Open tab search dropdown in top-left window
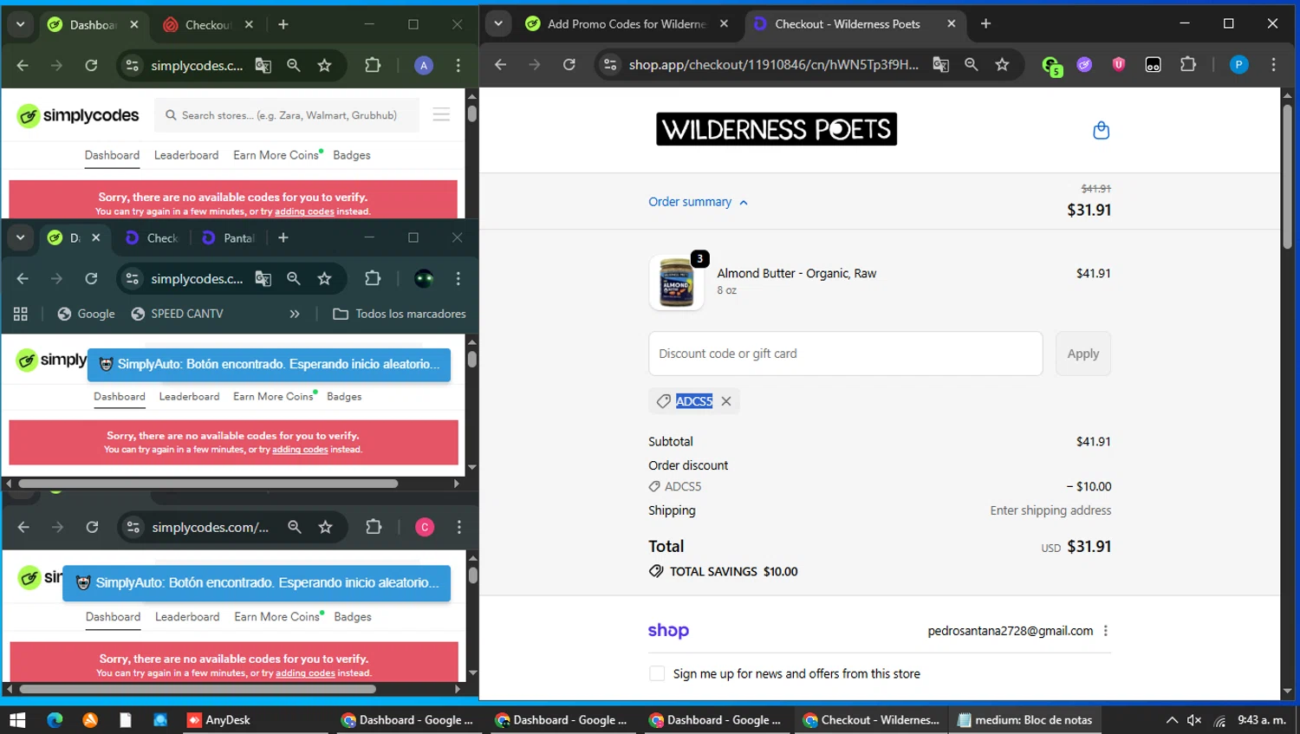Image resolution: width=1300 pixels, height=734 pixels. (x=20, y=24)
